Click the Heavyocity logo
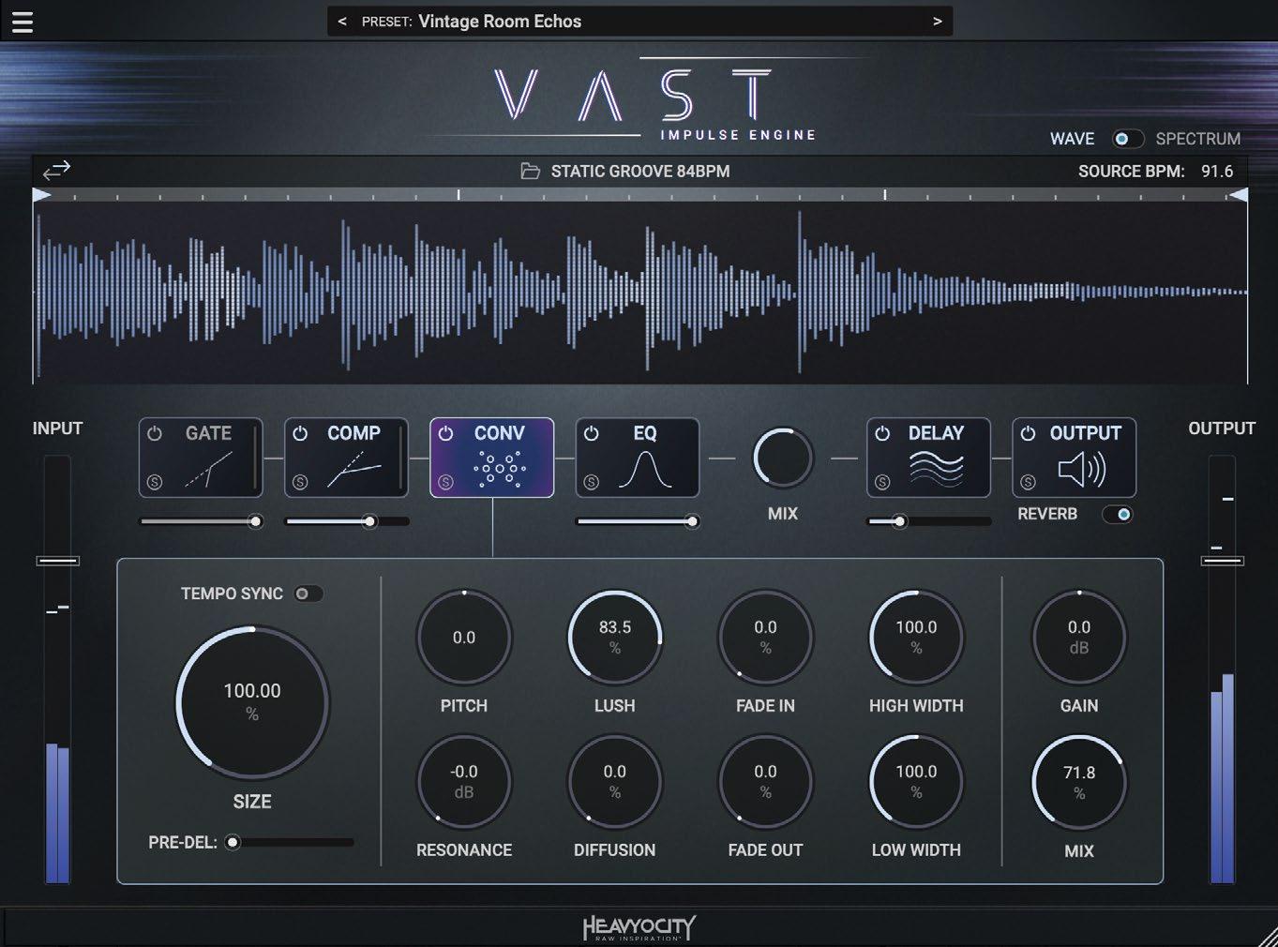This screenshot has width=1278, height=947. 639,927
